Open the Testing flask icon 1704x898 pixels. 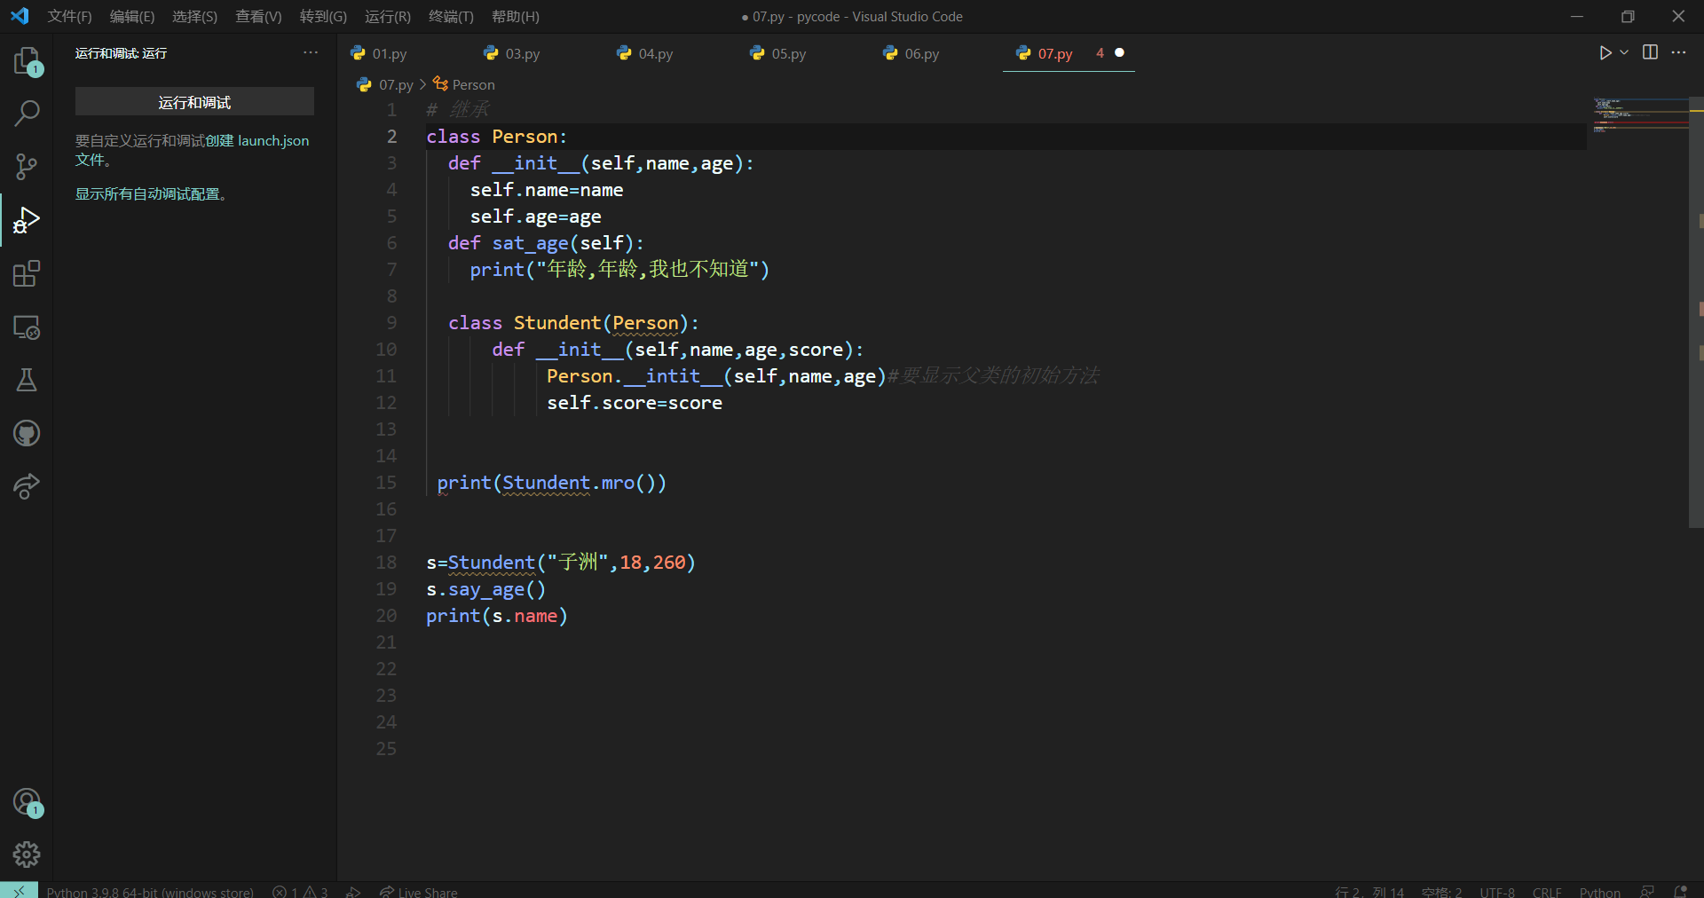tap(27, 380)
